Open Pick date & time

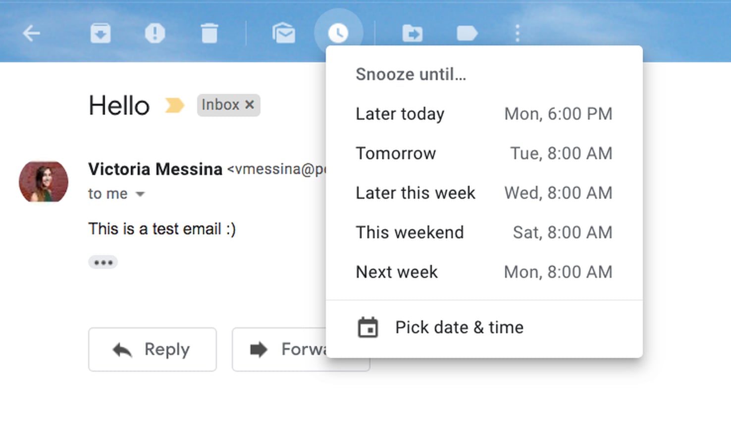(x=459, y=327)
